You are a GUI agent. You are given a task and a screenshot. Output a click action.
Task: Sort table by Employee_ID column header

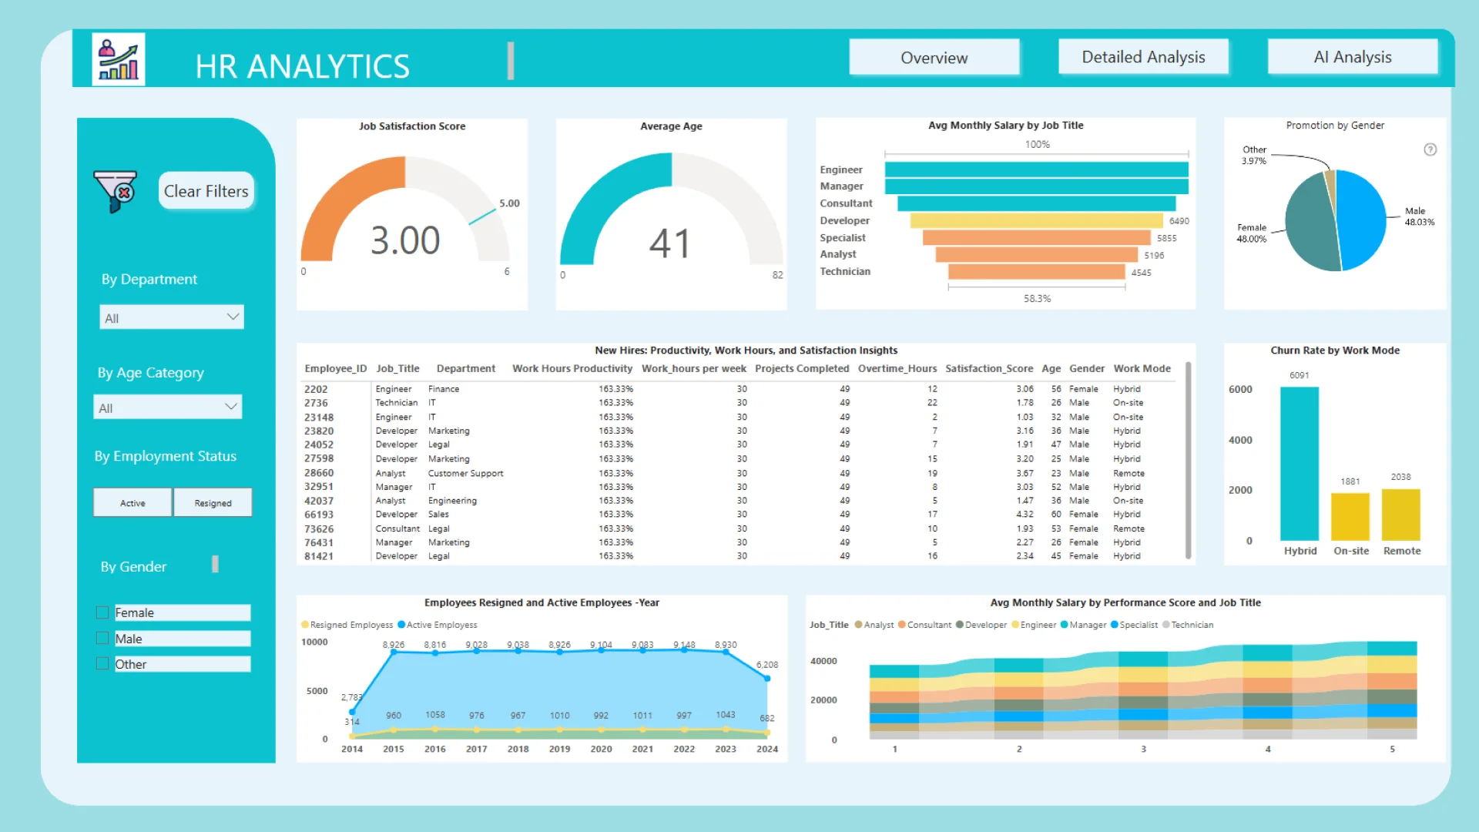point(335,368)
